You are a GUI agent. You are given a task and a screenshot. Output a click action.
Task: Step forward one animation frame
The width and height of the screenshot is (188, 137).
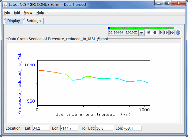click(x=166, y=32)
